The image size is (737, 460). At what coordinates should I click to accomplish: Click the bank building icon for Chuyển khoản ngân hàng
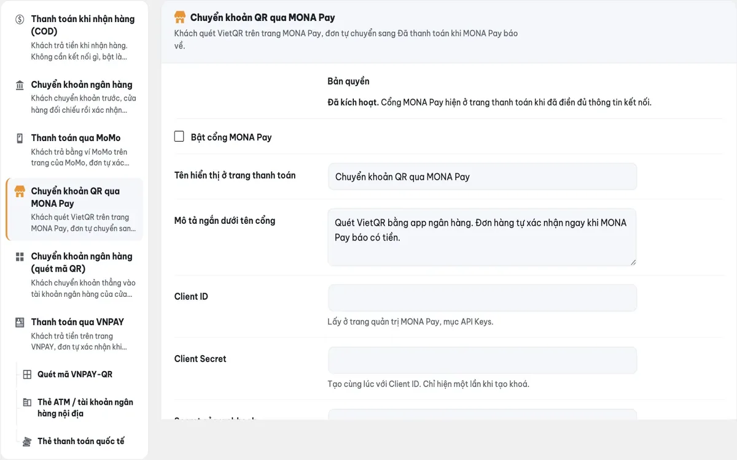click(20, 85)
